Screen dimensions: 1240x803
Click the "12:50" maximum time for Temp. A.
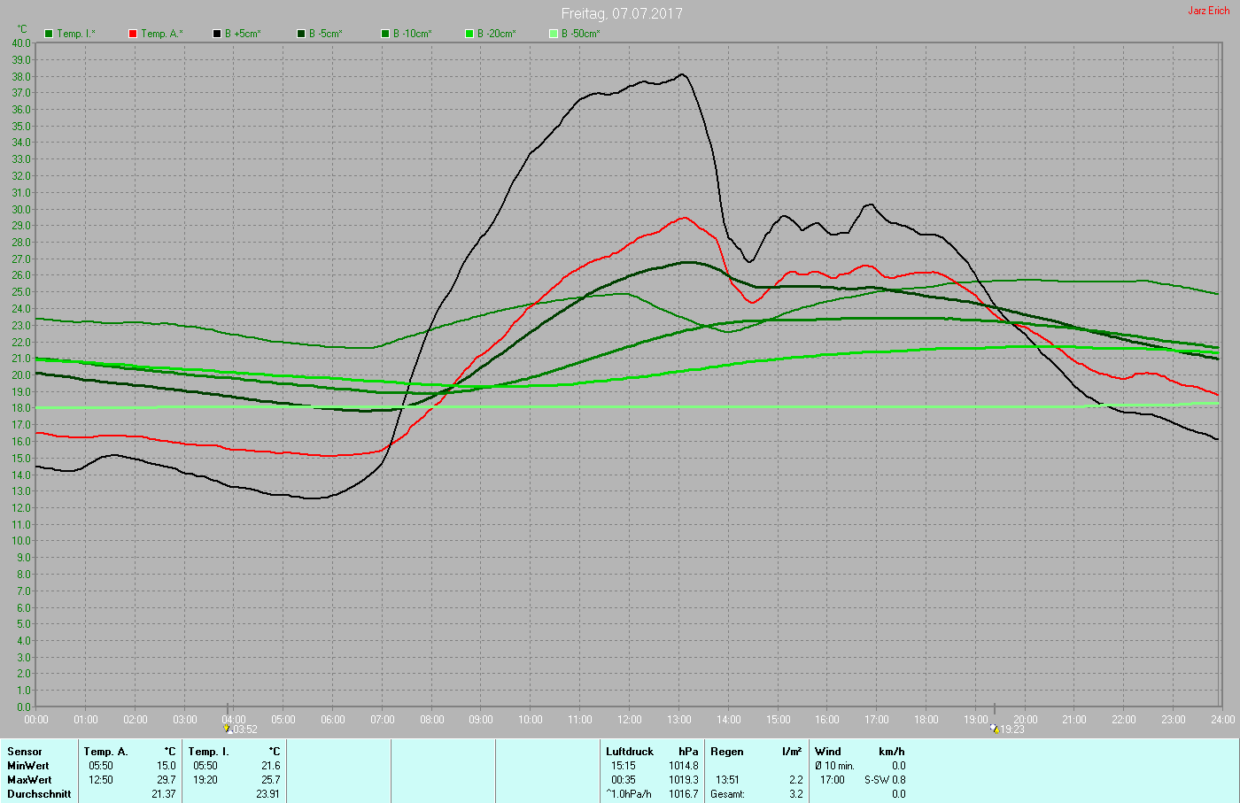[x=101, y=780]
